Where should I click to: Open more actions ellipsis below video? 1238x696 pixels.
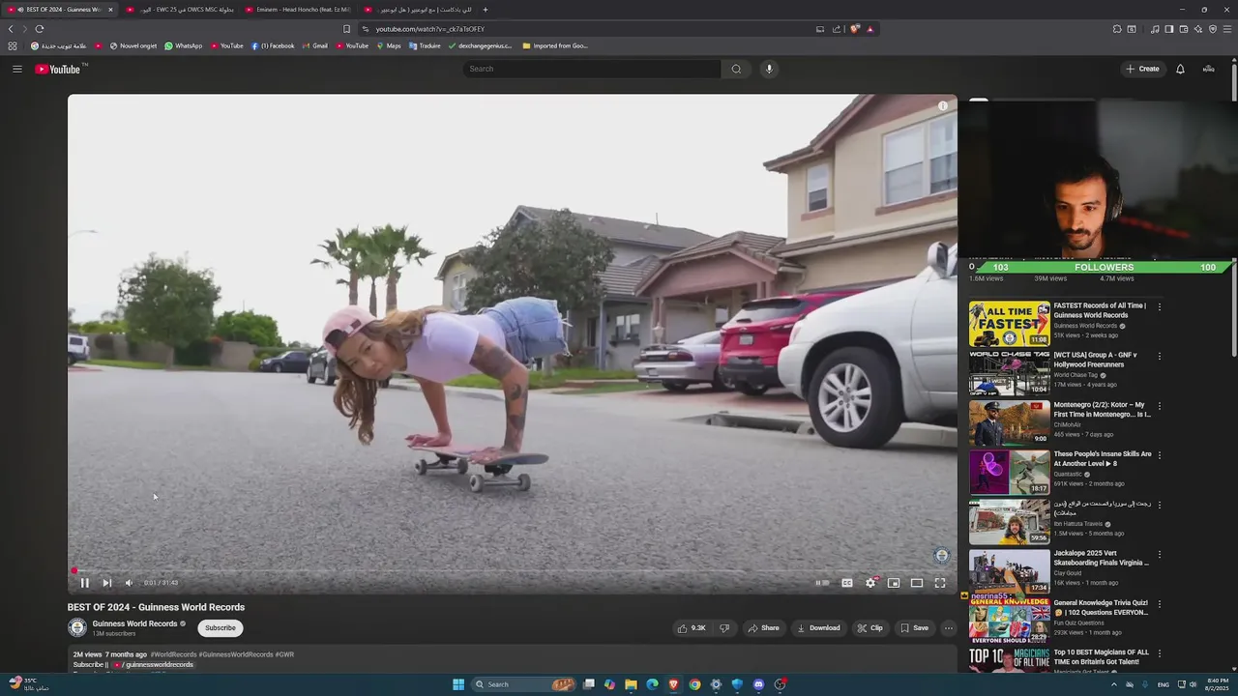pos(949,628)
